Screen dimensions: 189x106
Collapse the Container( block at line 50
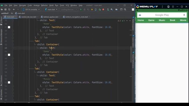coord(13,72)
